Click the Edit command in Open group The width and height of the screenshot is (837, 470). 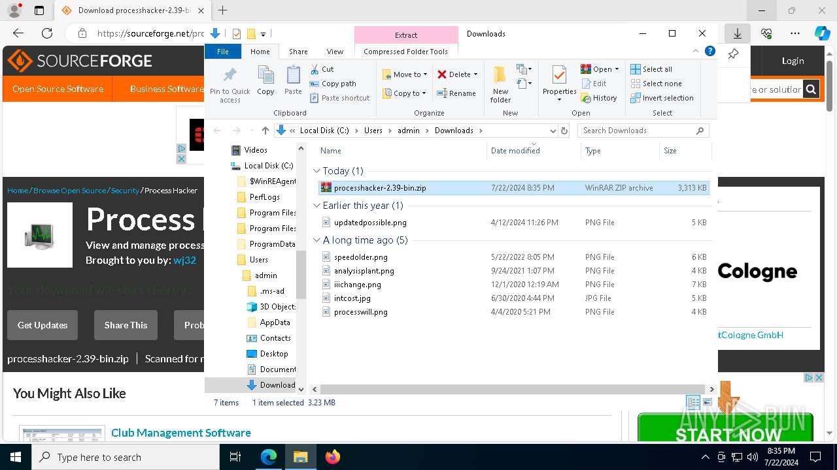pyautogui.click(x=593, y=84)
